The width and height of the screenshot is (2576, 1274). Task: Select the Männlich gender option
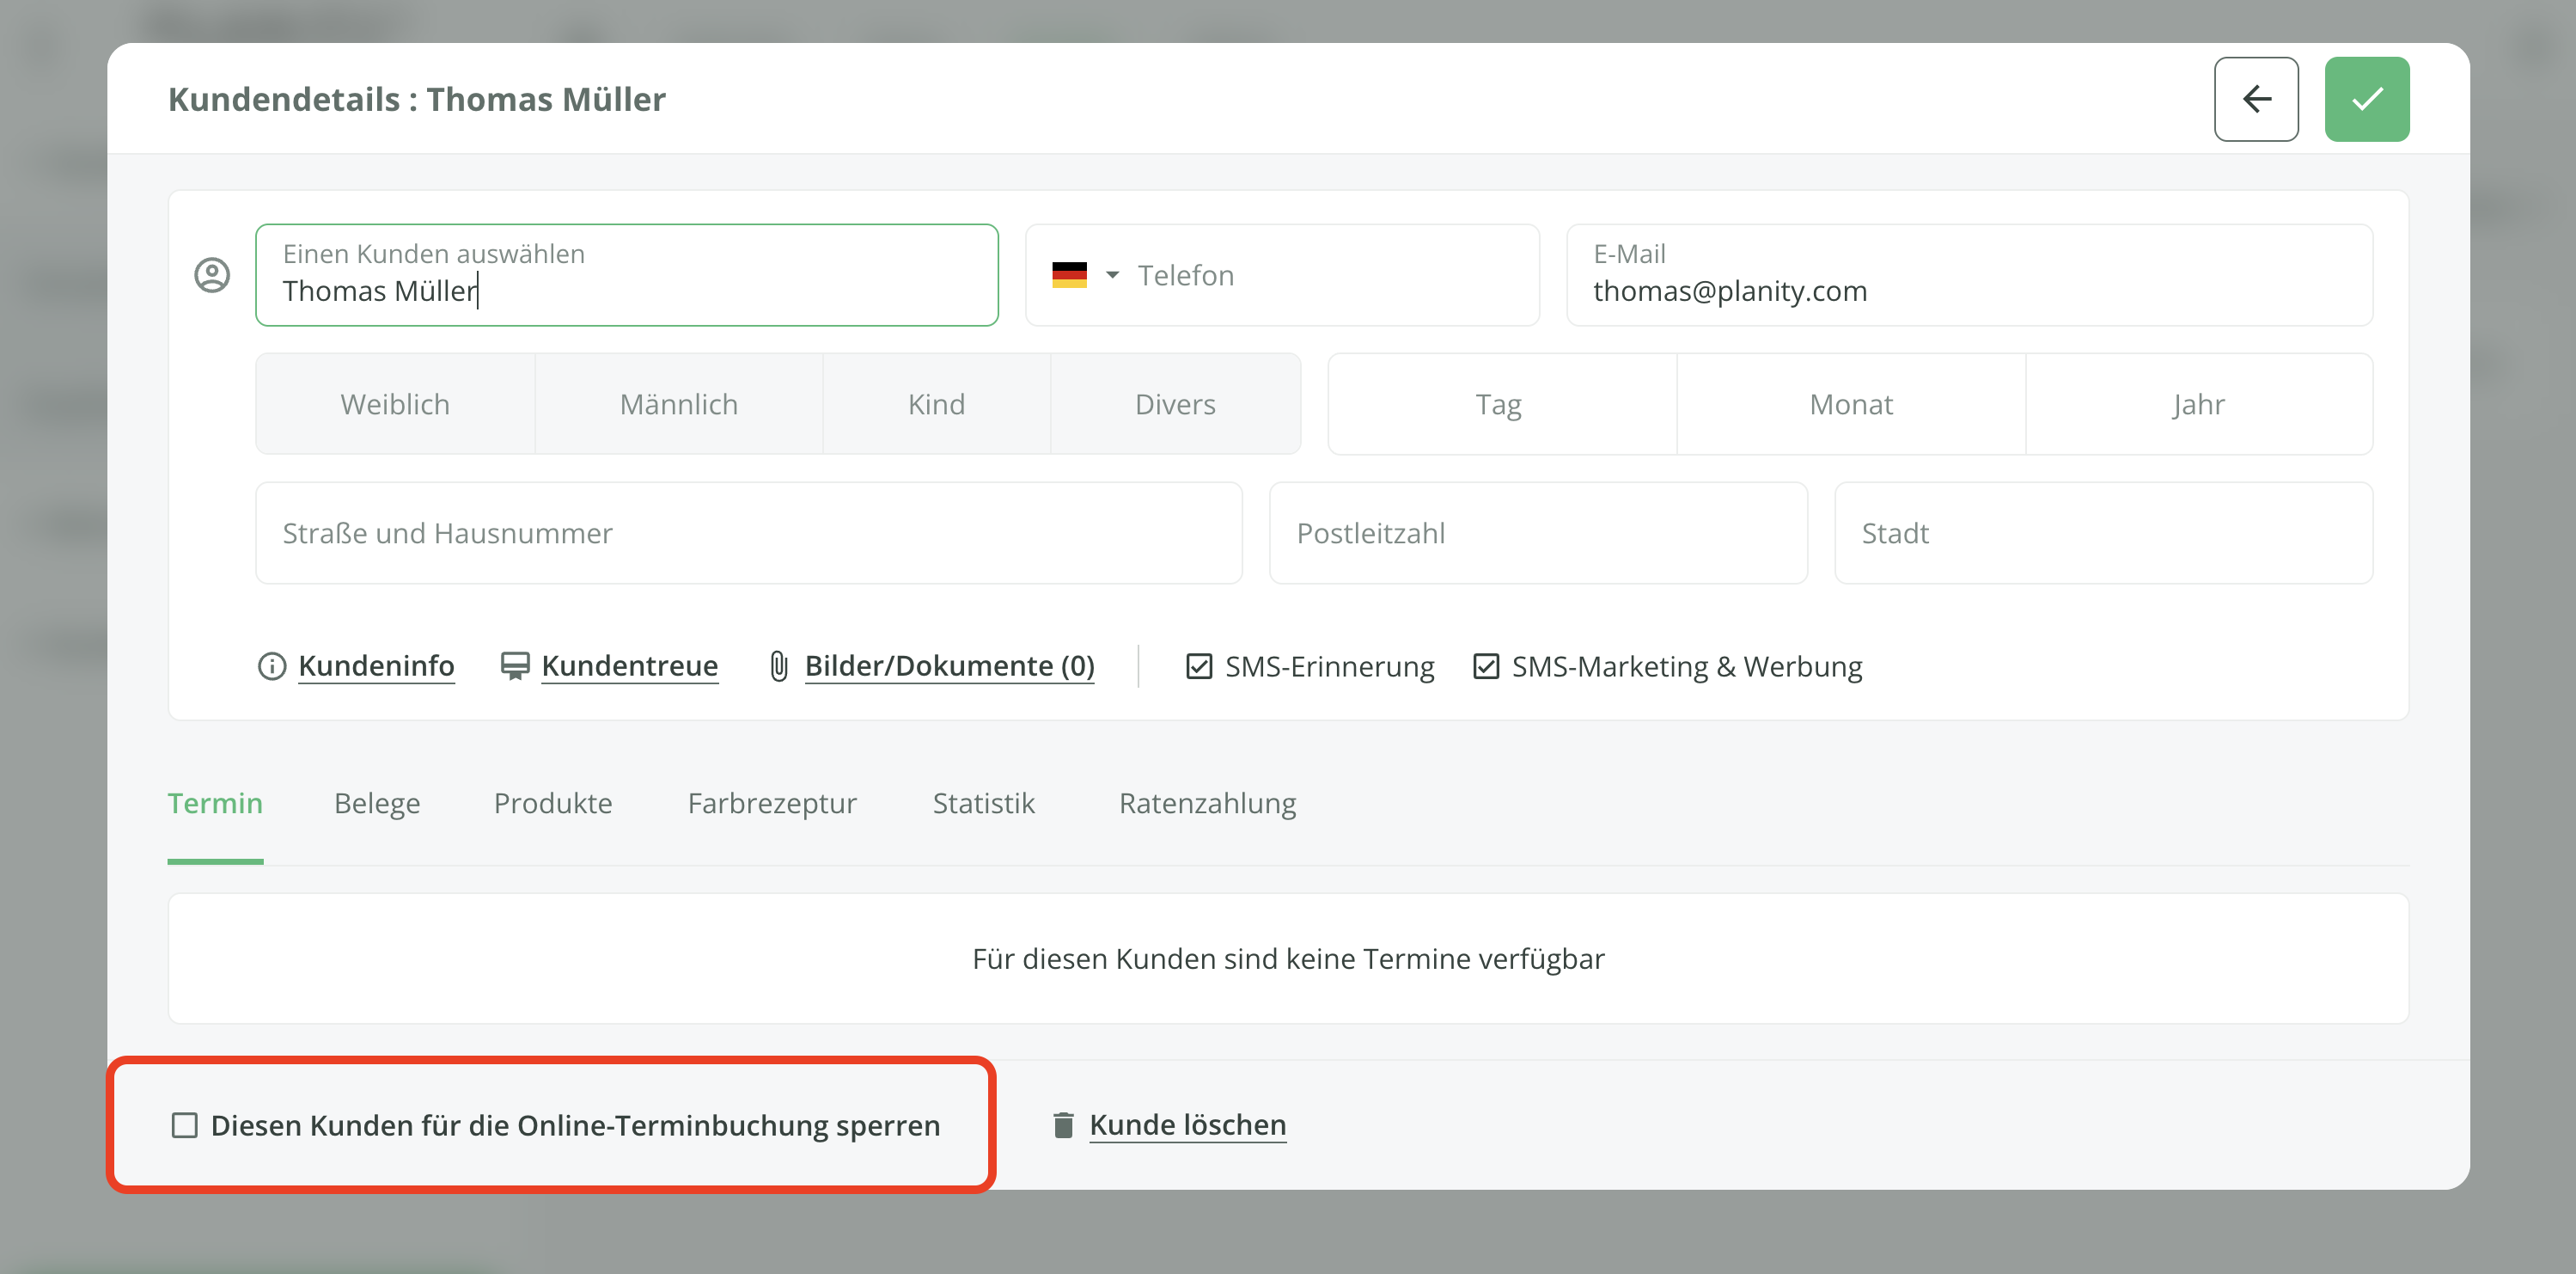[x=678, y=404]
